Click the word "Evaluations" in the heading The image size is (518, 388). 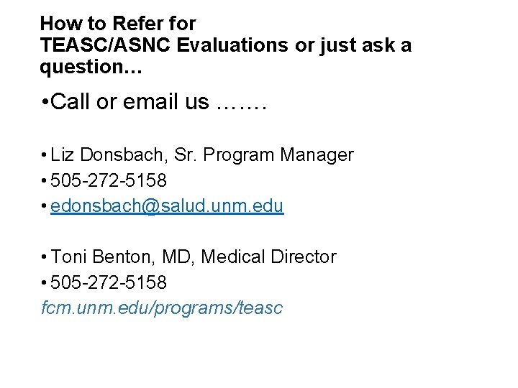(x=232, y=45)
